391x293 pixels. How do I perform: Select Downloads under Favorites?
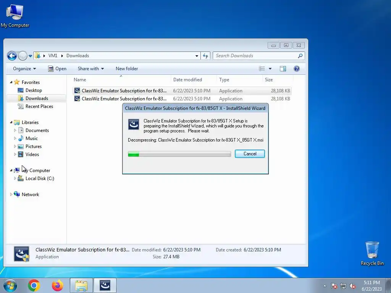(x=37, y=98)
